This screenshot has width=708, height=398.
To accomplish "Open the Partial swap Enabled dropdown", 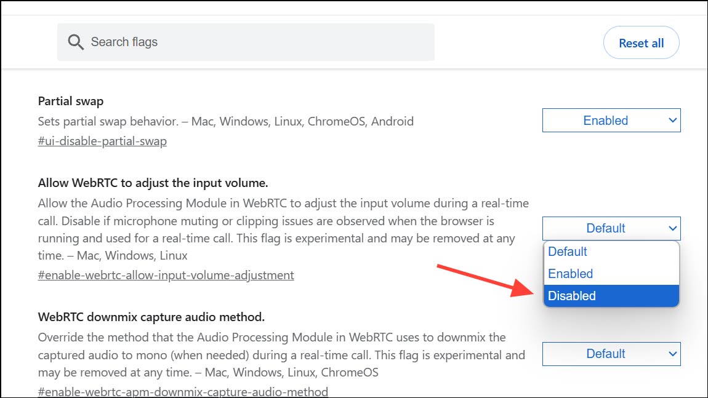I will pyautogui.click(x=611, y=120).
